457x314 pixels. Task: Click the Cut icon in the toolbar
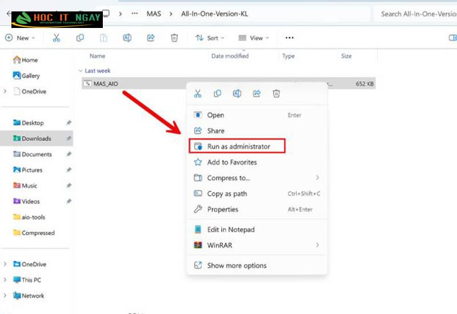coord(56,38)
